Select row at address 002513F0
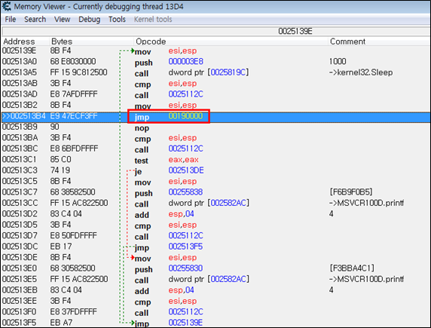This screenshot has height=328, width=431. pos(216,311)
